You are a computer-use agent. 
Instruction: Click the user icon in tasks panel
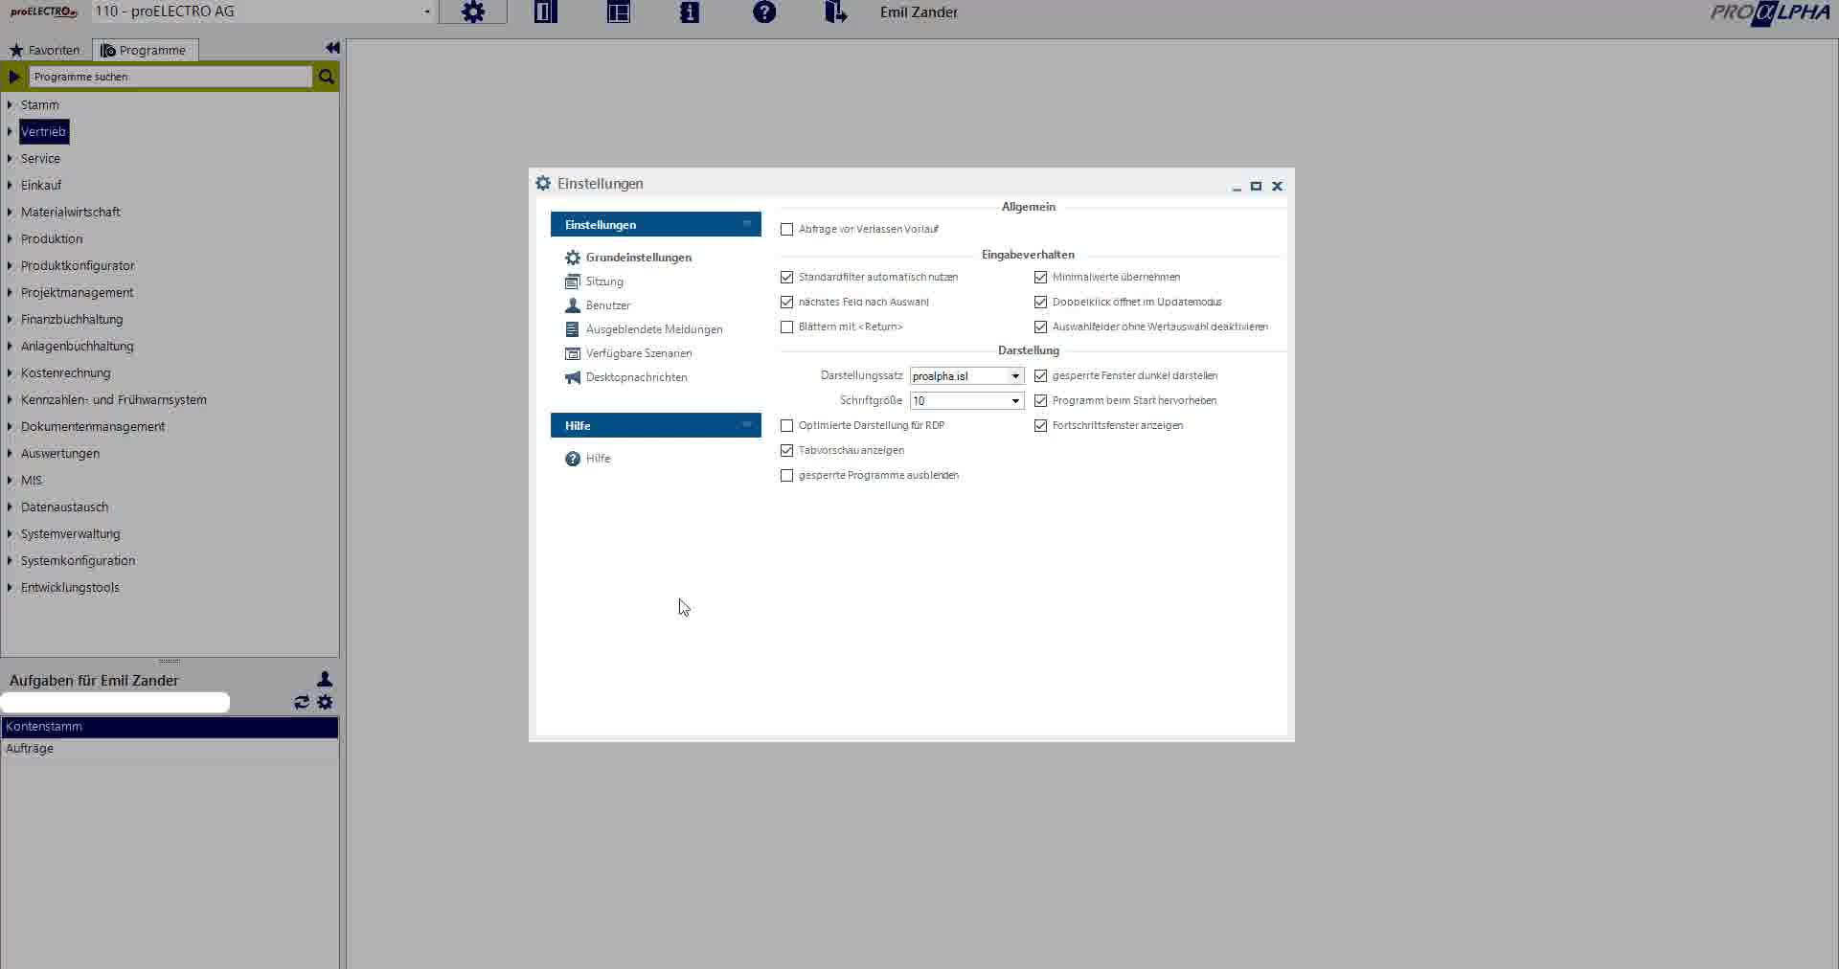coord(325,679)
